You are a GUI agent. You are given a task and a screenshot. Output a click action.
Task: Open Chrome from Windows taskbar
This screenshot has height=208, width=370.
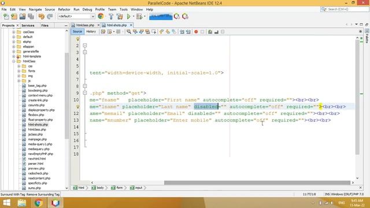click(x=39, y=203)
